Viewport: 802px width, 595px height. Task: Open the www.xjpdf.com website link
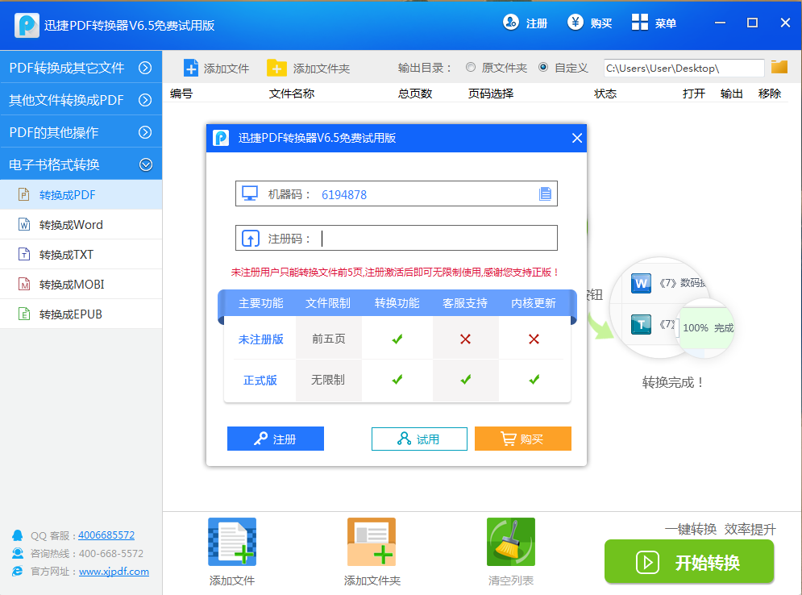tap(114, 572)
